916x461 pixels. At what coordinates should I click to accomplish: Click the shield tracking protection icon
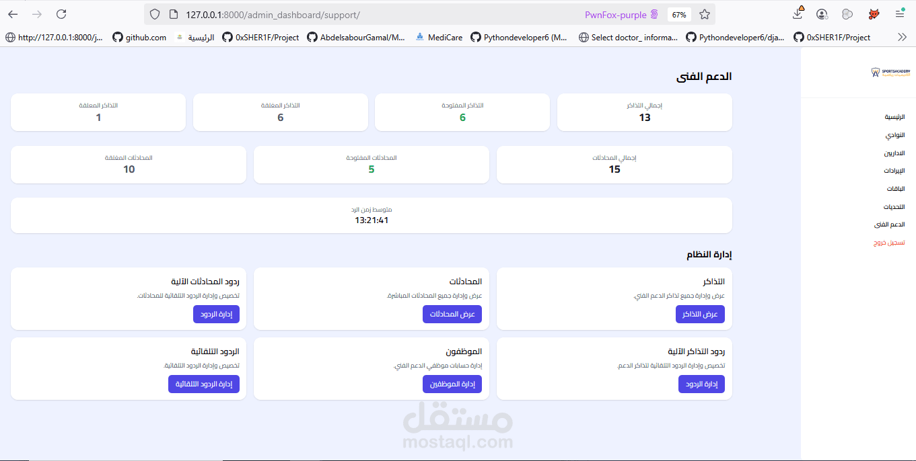(155, 14)
